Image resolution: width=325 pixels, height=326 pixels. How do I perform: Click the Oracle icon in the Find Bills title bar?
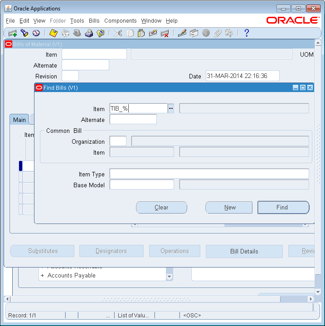pos(39,88)
